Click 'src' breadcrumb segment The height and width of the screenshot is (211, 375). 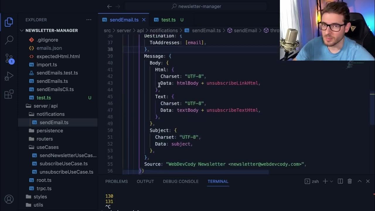click(x=107, y=30)
